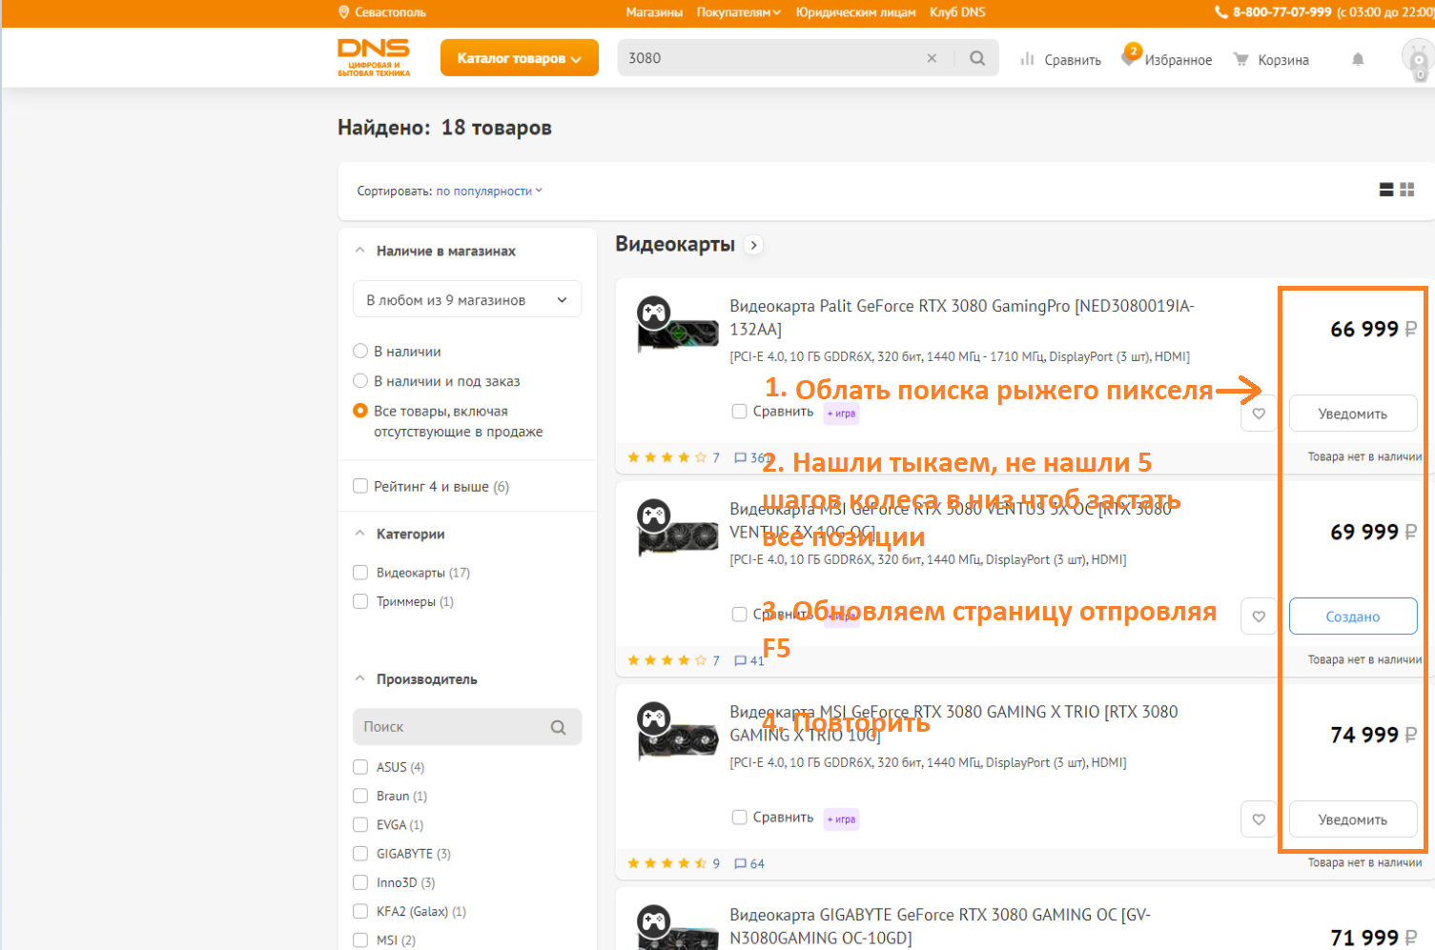Viewport: 1435px width, 950px height.
Task: Select the В наличии radio option
Action: pyautogui.click(x=360, y=351)
